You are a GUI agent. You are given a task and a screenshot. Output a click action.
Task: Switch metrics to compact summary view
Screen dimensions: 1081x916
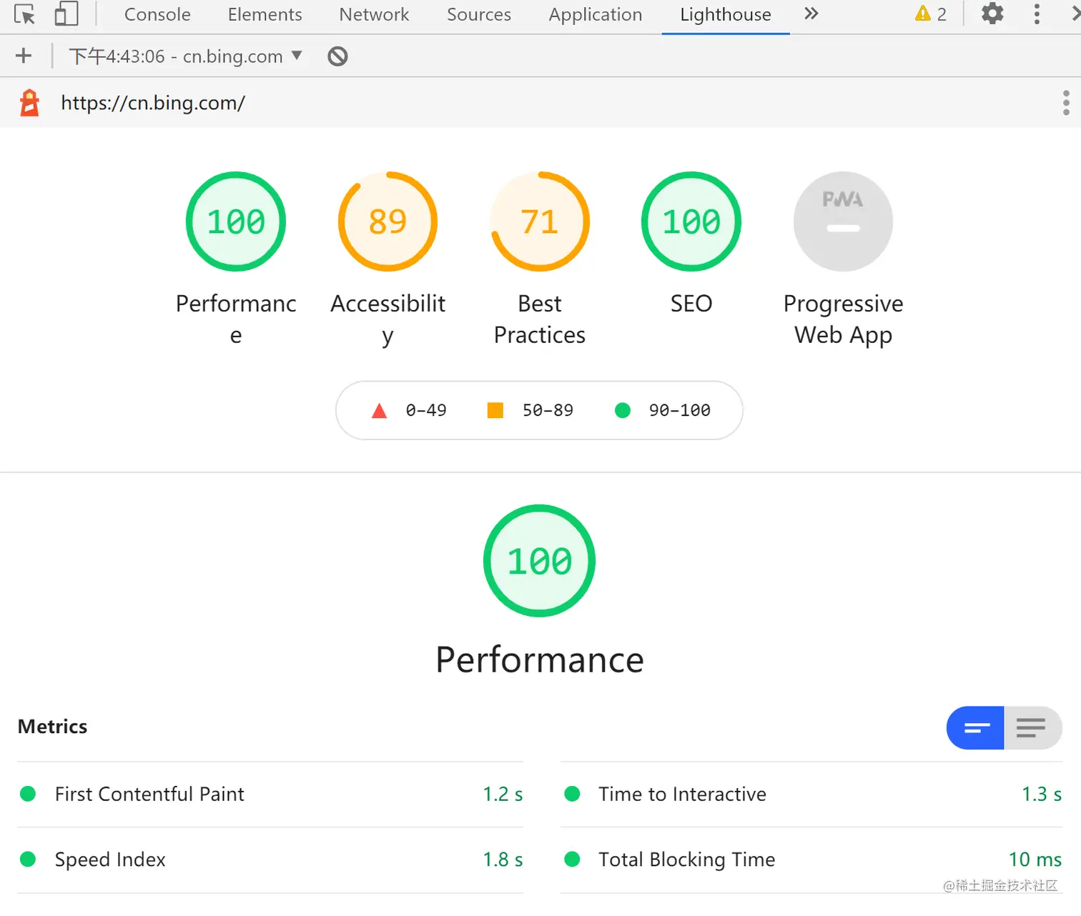tap(976, 728)
